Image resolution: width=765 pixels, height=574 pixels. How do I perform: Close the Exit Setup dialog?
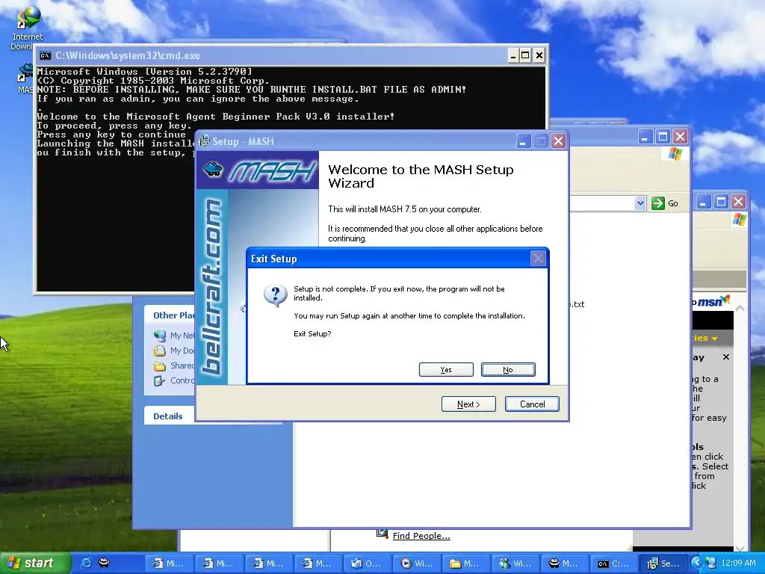point(538,258)
